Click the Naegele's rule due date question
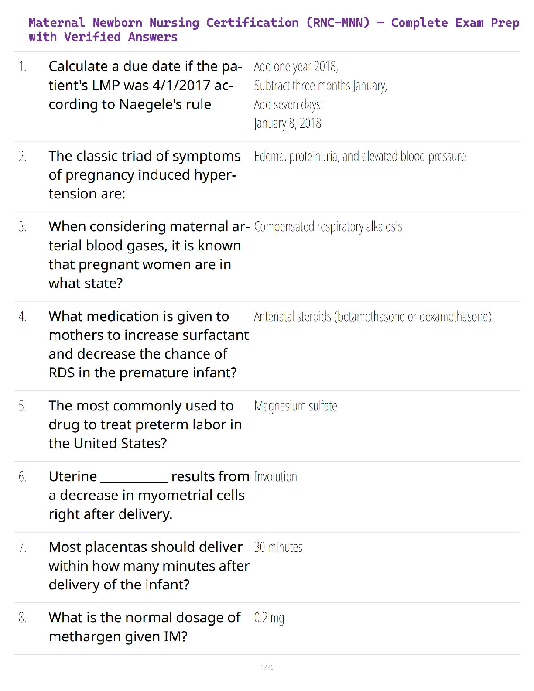 pos(145,86)
